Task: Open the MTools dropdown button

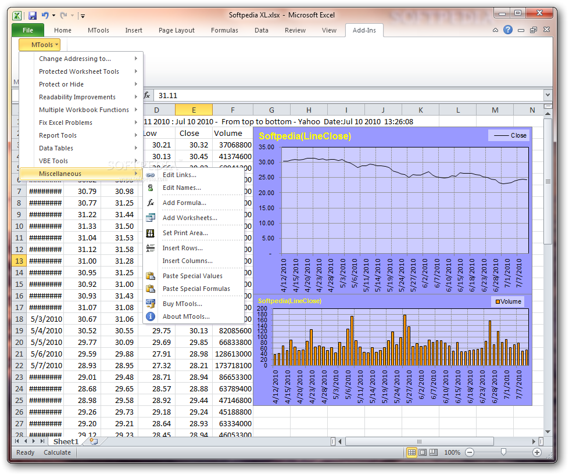Action: pyautogui.click(x=40, y=45)
